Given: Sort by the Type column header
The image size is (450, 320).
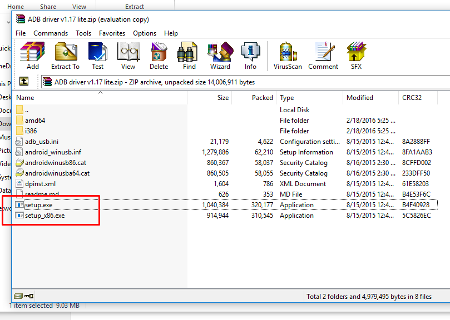Looking at the screenshot, I should click(x=309, y=98).
